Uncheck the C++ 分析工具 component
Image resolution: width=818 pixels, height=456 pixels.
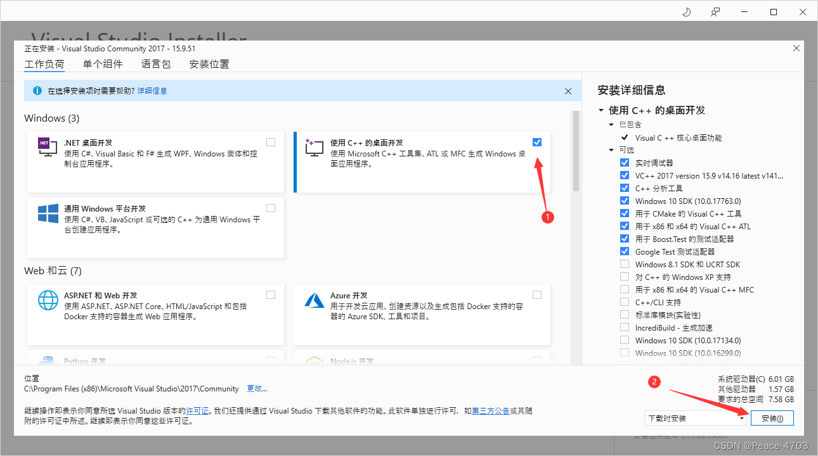tap(625, 188)
